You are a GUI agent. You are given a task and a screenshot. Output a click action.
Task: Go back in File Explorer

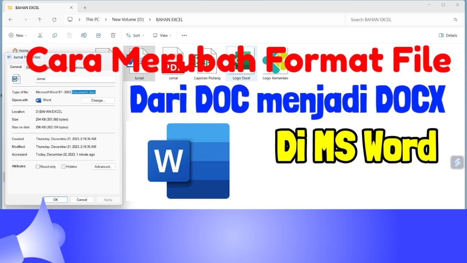pyautogui.click(x=11, y=19)
